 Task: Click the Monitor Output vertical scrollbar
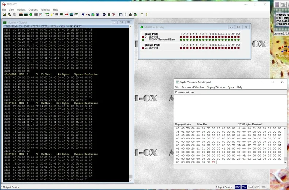(x=131, y=103)
